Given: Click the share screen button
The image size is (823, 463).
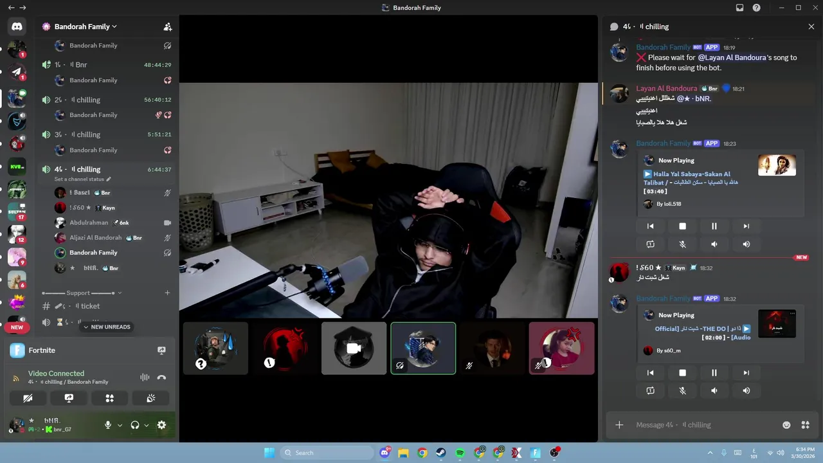Looking at the screenshot, I should tap(69, 398).
